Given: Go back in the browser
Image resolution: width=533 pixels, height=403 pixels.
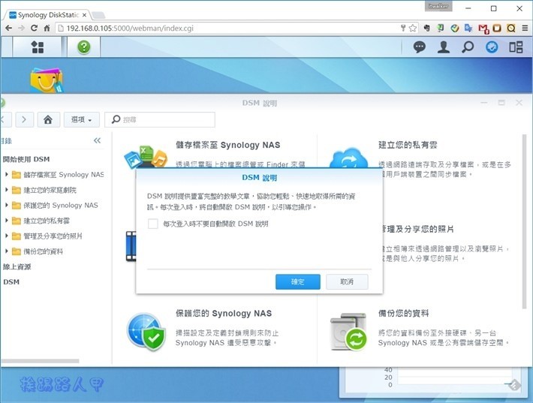Looking at the screenshot, I should [8, 28].
